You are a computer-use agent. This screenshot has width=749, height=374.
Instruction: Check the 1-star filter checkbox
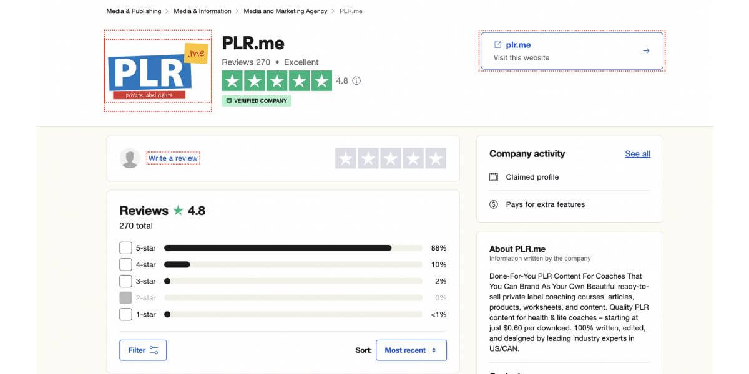125,314
